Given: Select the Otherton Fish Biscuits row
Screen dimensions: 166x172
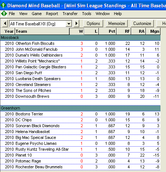Looking at the screenshot, I should pos(80,43).
